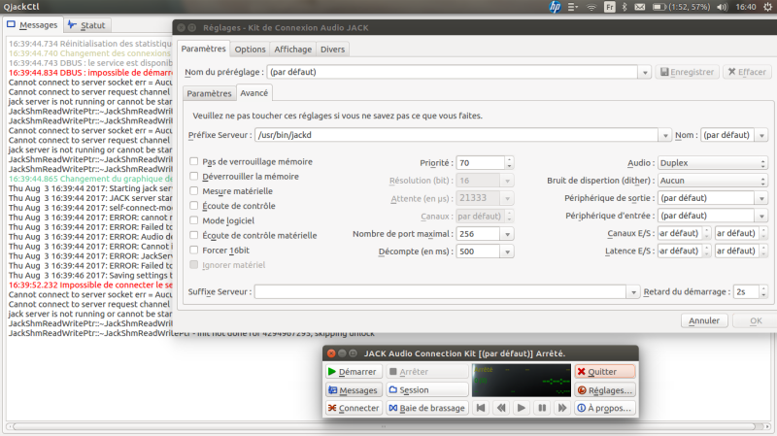Switch to the Options tab
Viewport: 777px width, 436px height.
tap(250, 50)
